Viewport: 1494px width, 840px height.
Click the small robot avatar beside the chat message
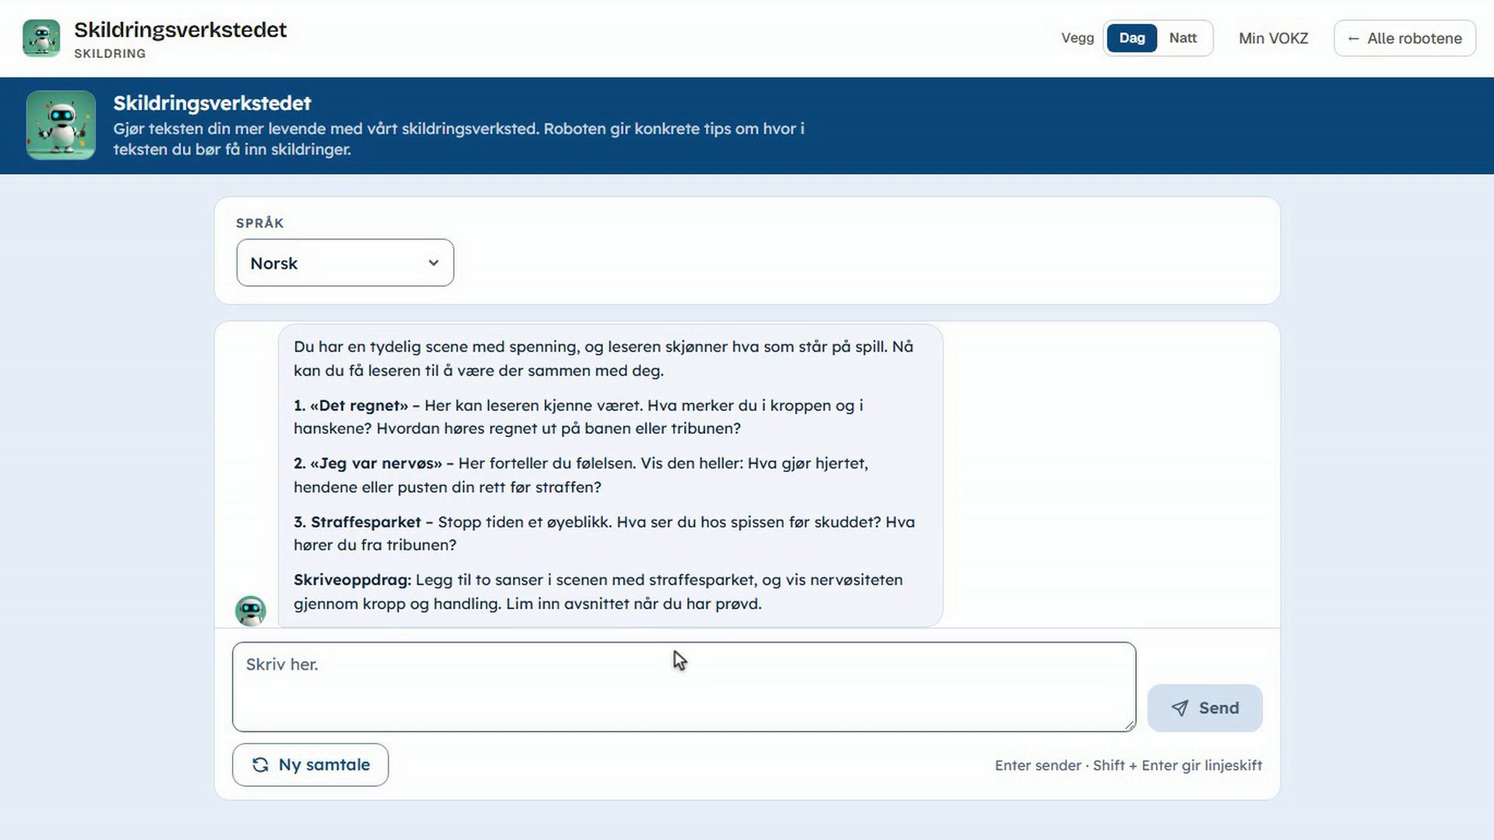click(x=251, y=611)
